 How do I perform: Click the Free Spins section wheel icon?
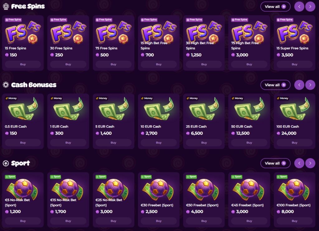pyautogui.click(x=6, y=7)
